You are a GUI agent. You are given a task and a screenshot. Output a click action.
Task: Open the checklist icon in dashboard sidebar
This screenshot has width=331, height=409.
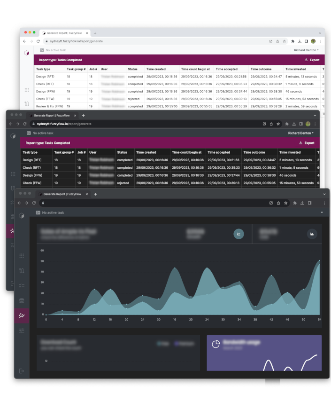(22, 285)
